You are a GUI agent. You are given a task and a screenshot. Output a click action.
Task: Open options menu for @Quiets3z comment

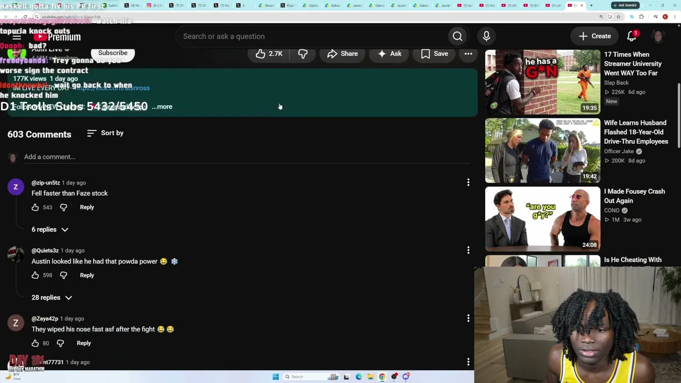pos(468,250)
